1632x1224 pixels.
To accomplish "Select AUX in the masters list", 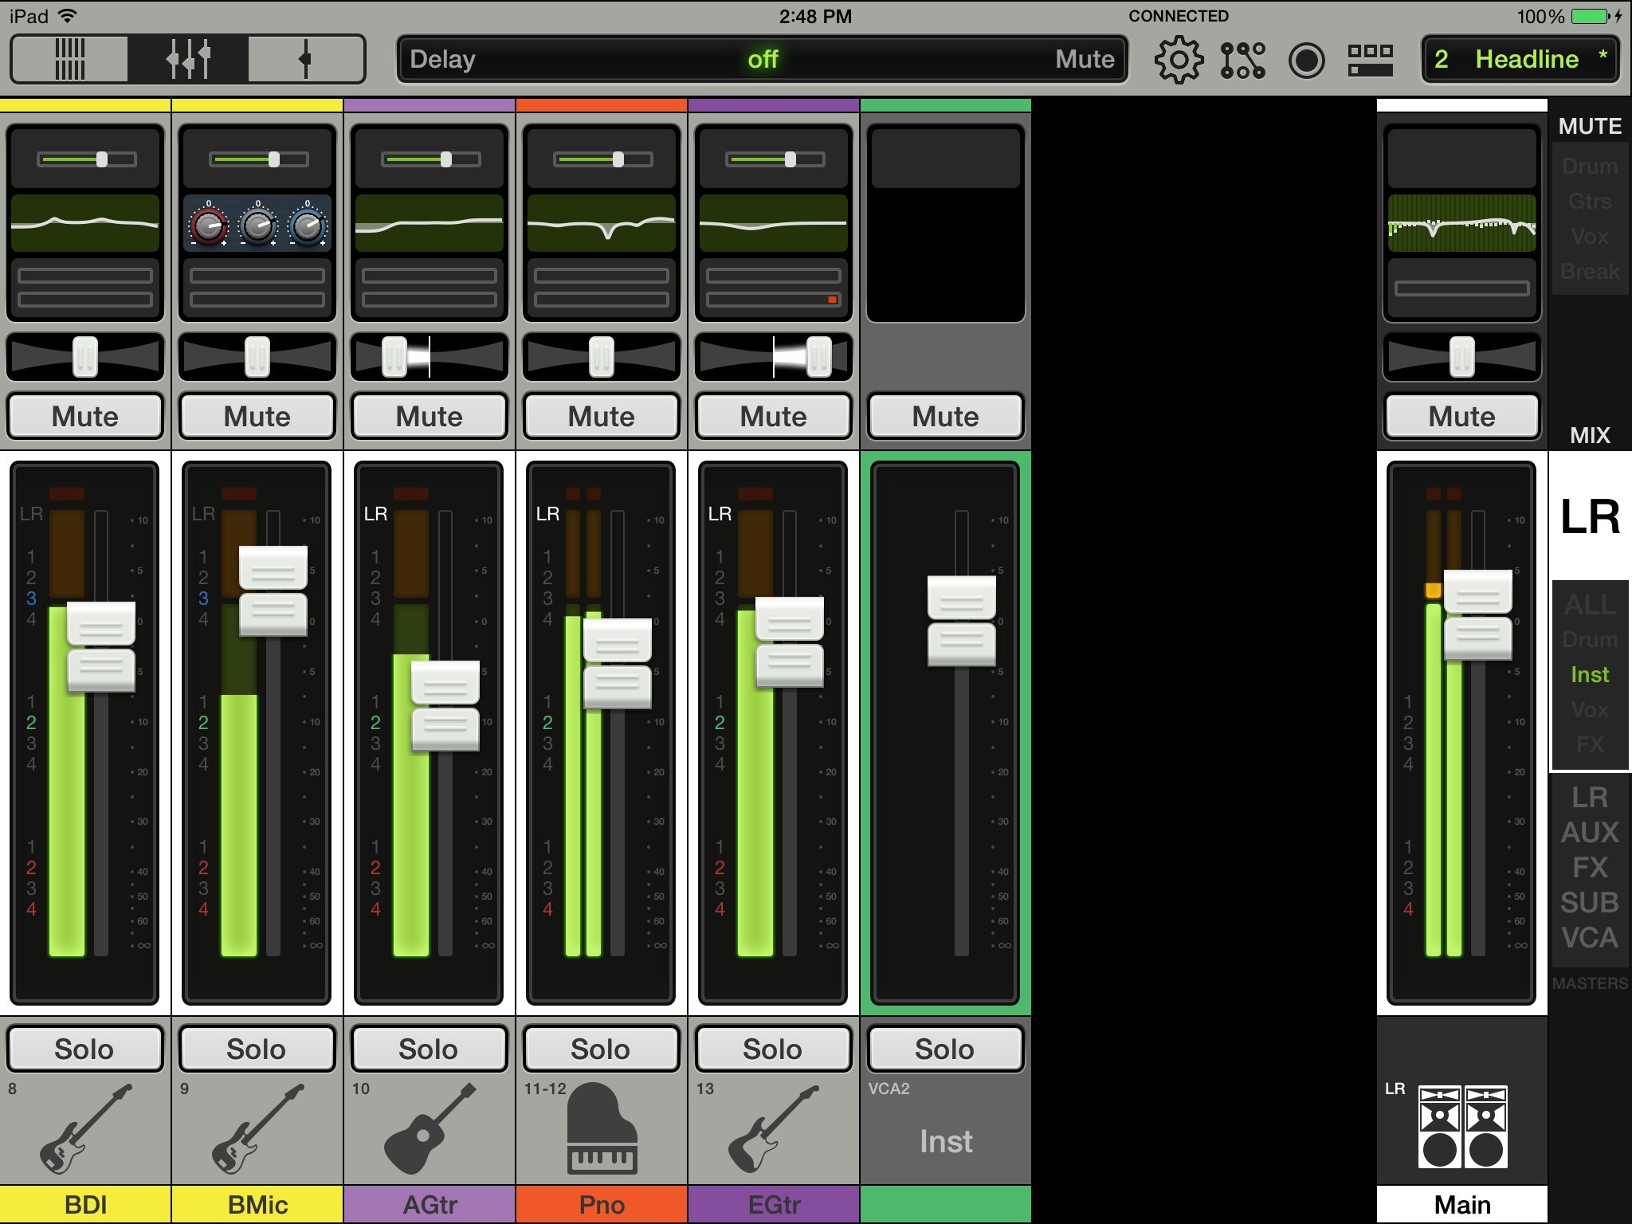I will click(1589, 833).
